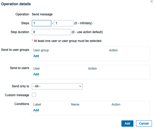
Task: Click the 'Send to users' label
Action: pyautogui.click(x=20, y=68)
